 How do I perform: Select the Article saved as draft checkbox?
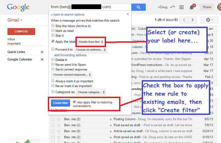(x=53, y=131)
